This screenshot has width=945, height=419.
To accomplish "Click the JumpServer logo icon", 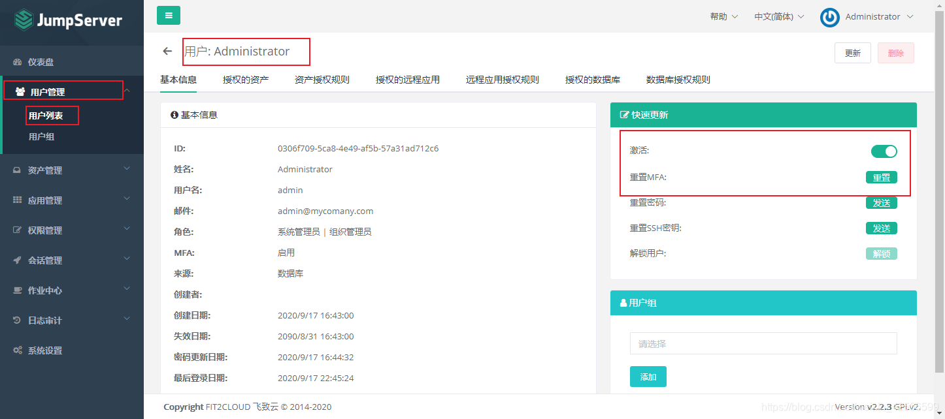I will pos(24,20).
